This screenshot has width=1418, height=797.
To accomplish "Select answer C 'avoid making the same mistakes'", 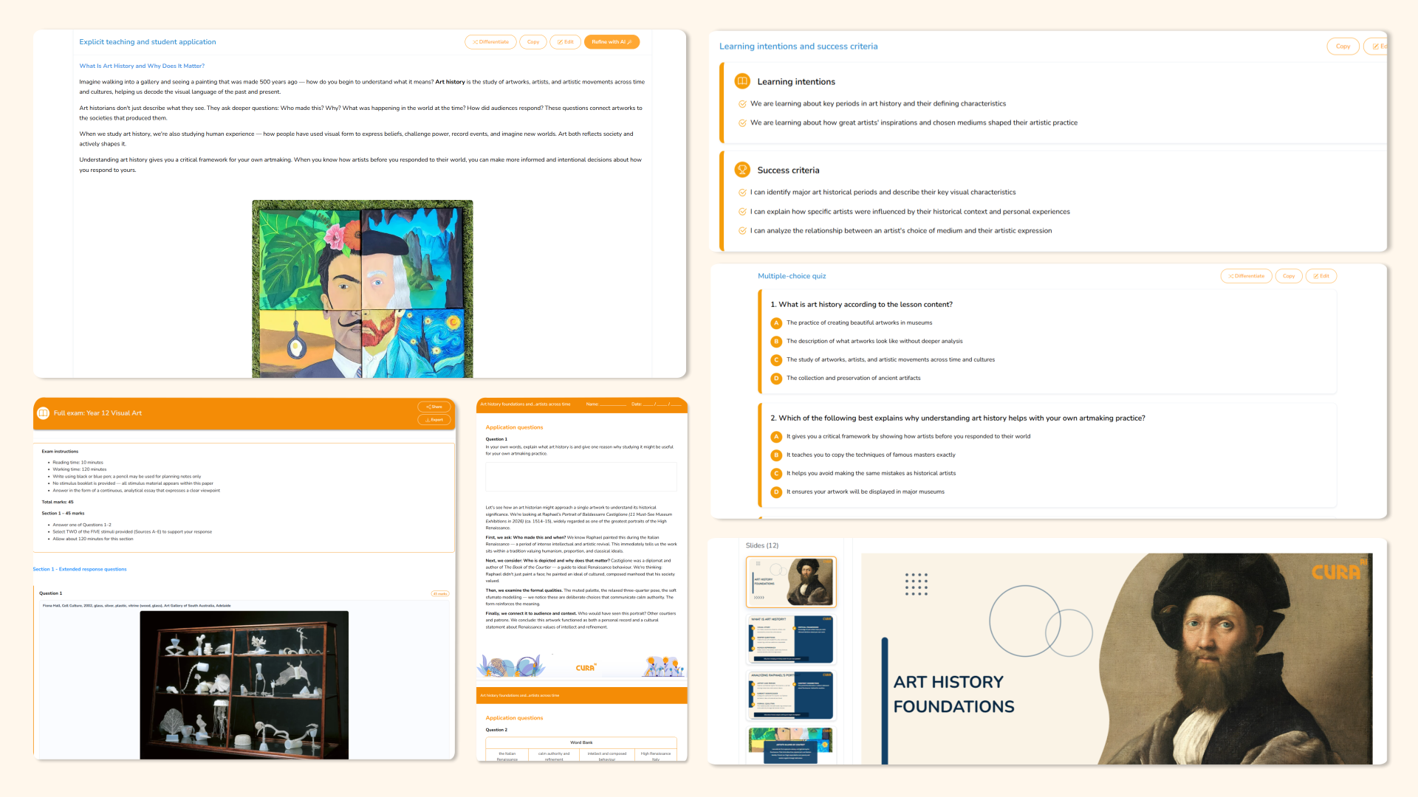I will tap(776, 474).
